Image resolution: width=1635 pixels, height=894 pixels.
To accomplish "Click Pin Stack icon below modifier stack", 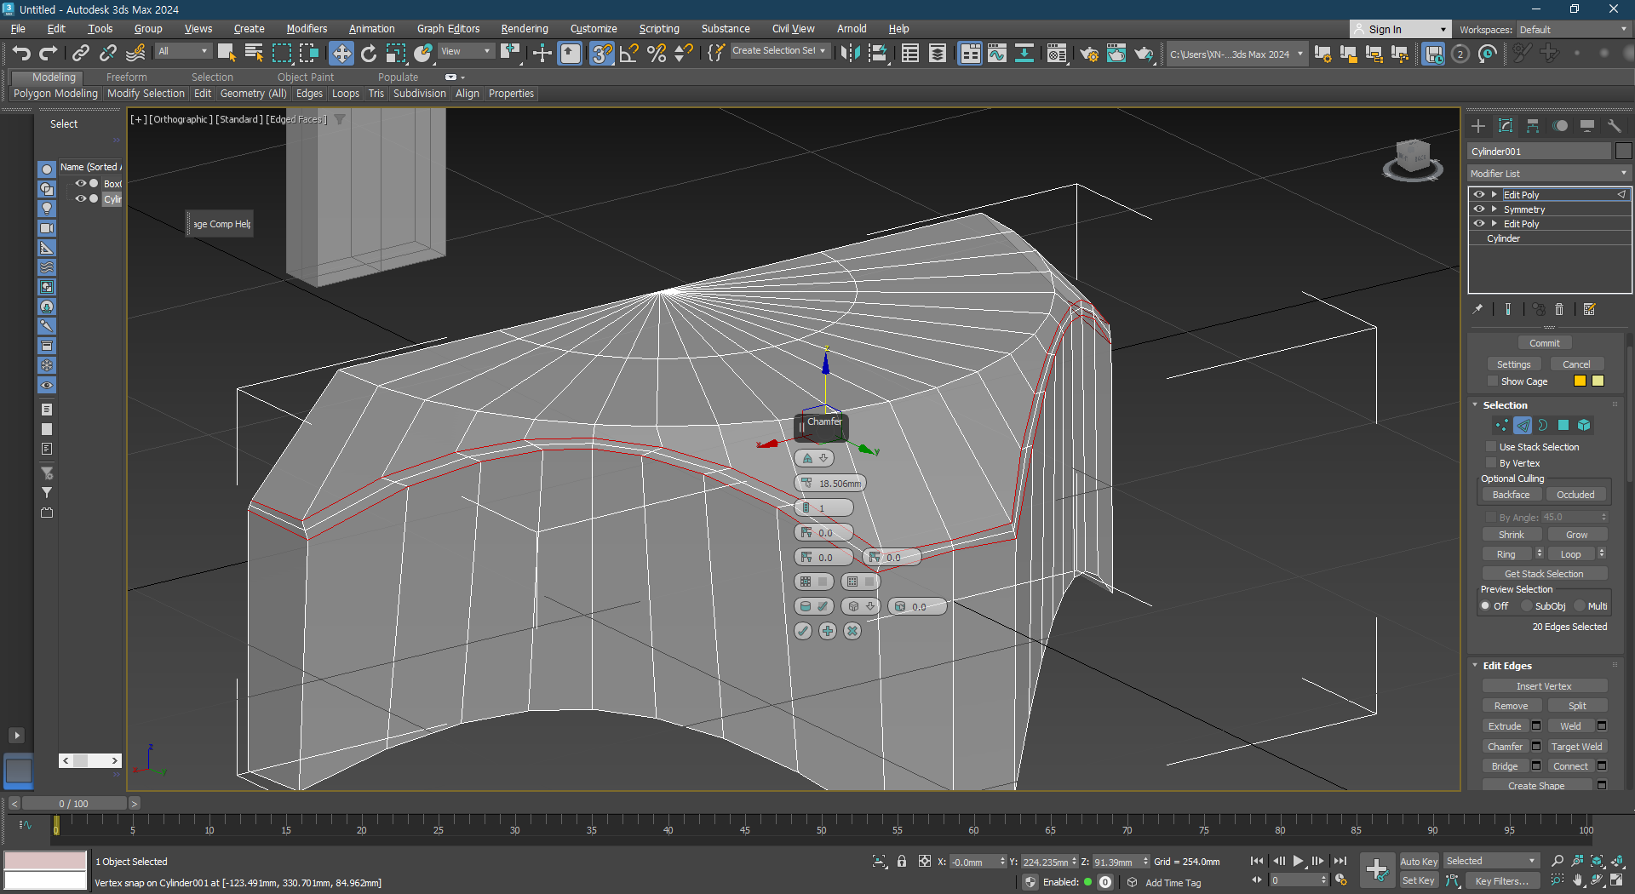I will tap(1477, 309).
